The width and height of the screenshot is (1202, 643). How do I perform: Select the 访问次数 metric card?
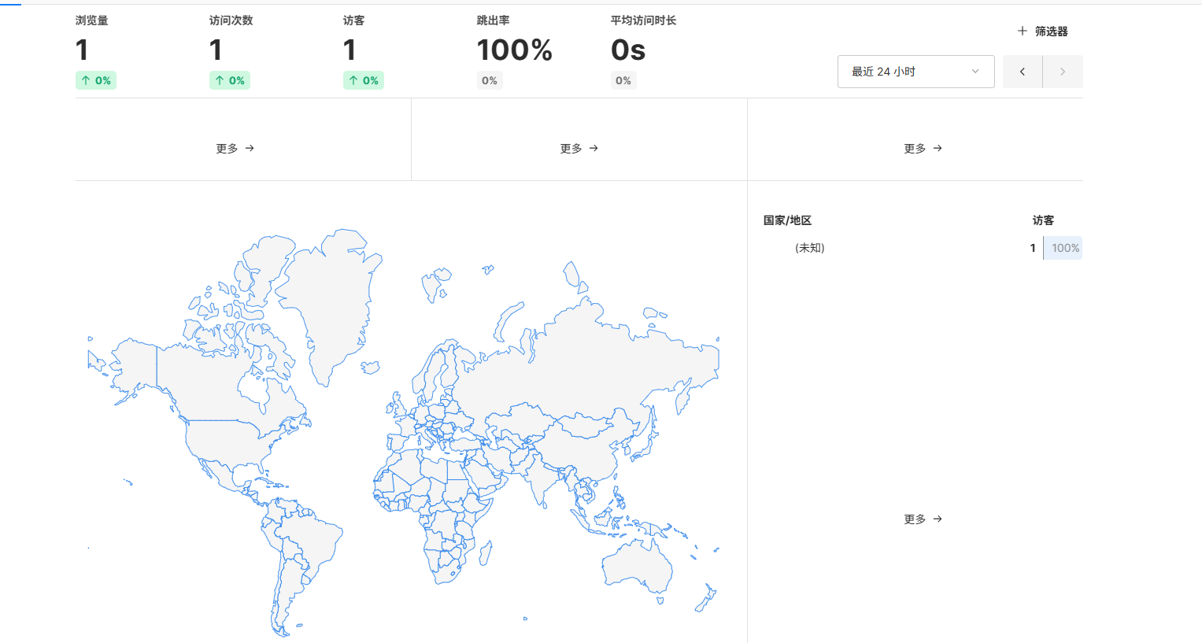point(231,51)
